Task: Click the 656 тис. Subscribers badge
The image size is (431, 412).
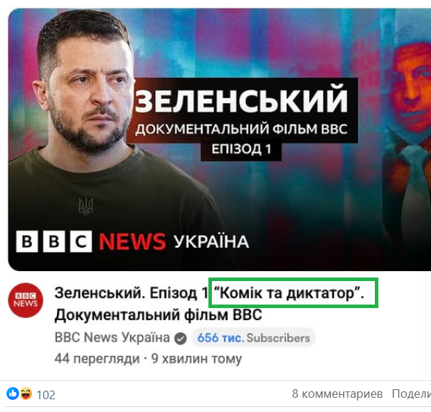Action: [x=253, y=338]
